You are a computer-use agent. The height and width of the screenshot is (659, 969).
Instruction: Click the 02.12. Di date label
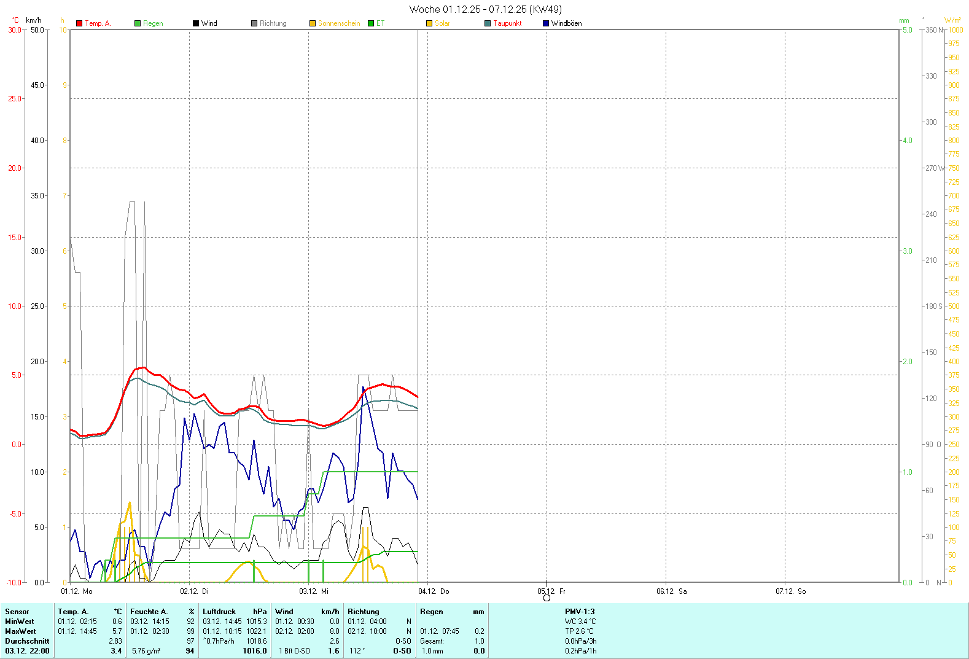point(194,591)
